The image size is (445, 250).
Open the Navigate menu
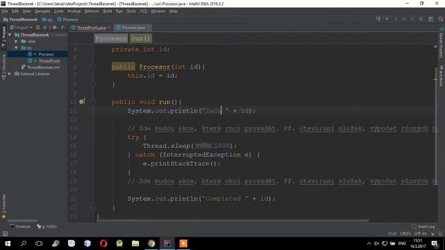point(42,11)
